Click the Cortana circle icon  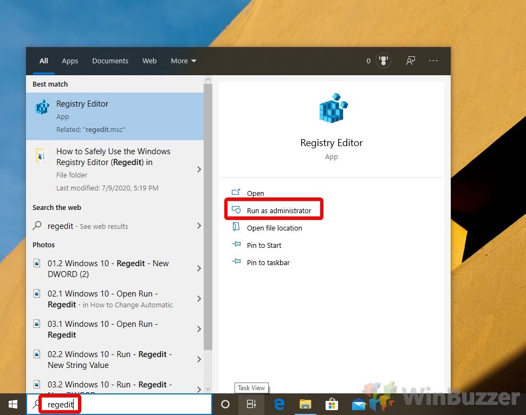(x=225, y=404)
